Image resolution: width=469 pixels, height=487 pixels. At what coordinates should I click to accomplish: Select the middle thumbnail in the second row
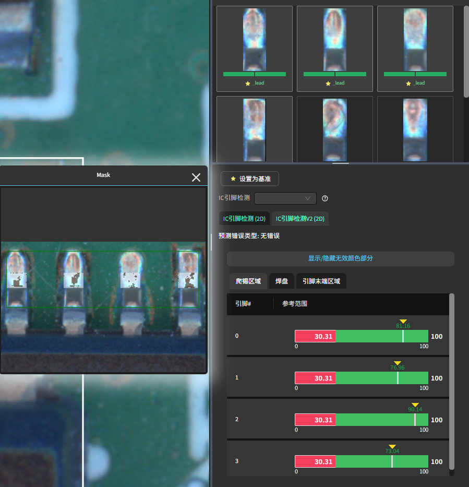(x=335, y=129)
